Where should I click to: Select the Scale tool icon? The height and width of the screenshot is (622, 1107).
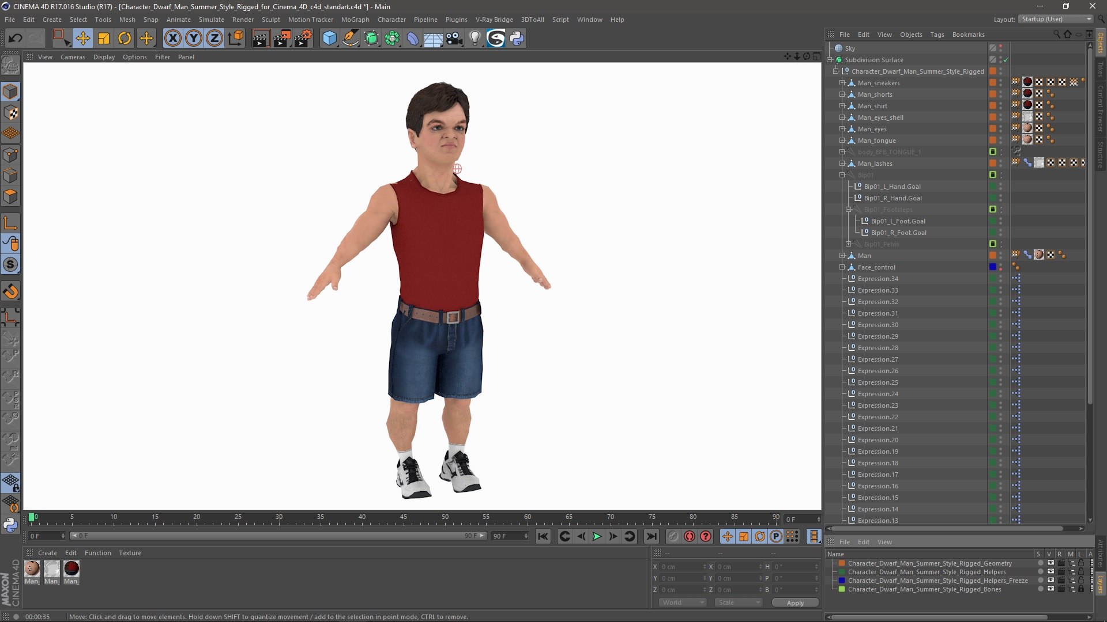tap(104, 39)
